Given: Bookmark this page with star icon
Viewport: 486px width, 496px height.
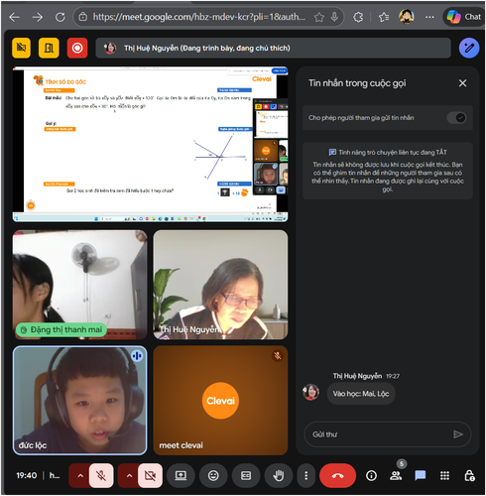Looking at the screenshot, I should pos(319,17).
